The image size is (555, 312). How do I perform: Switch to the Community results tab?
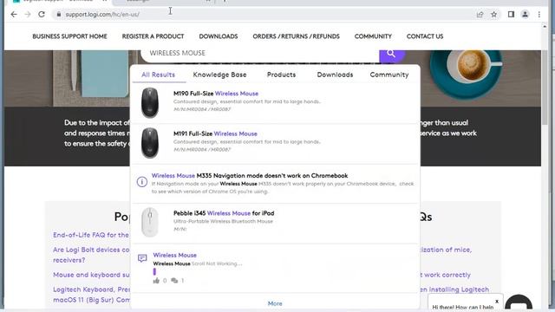point(389,75)
